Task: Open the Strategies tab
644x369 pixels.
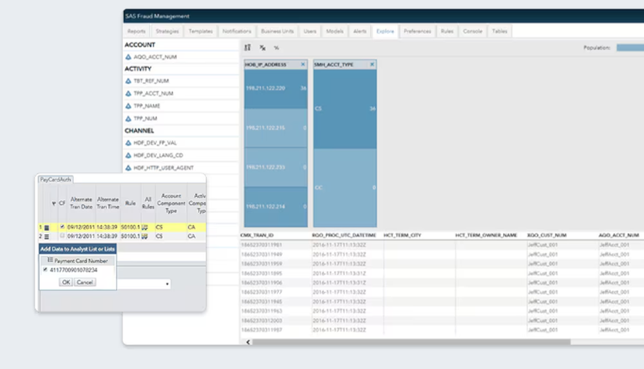Action: pos(167,31)
